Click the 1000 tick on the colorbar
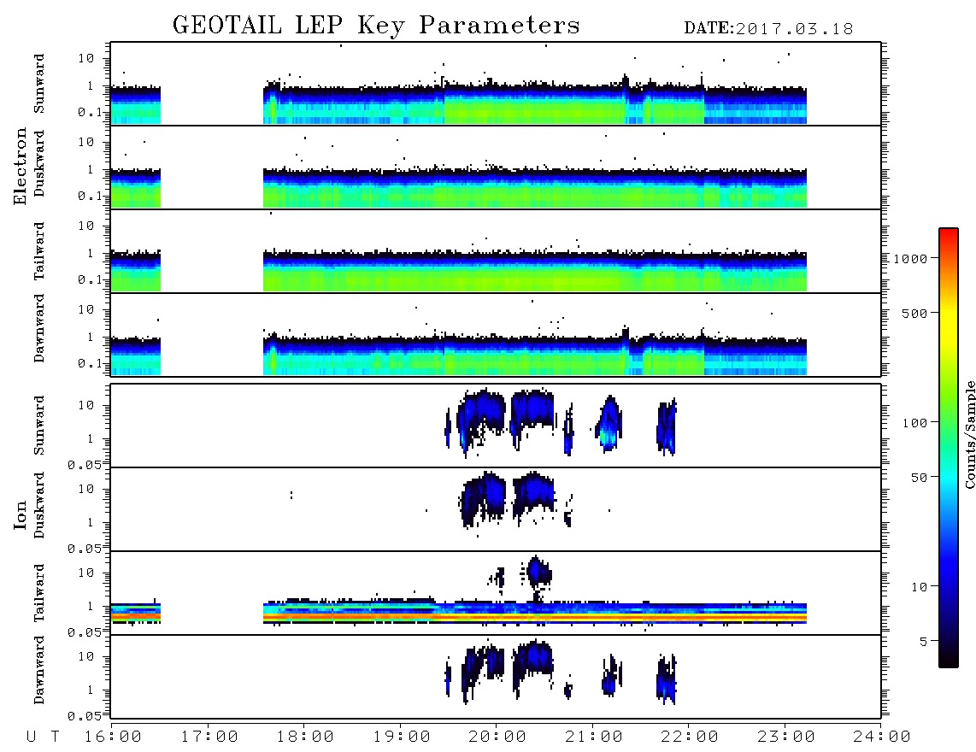Viewport: 976px width, 752px height. point(910,258)
